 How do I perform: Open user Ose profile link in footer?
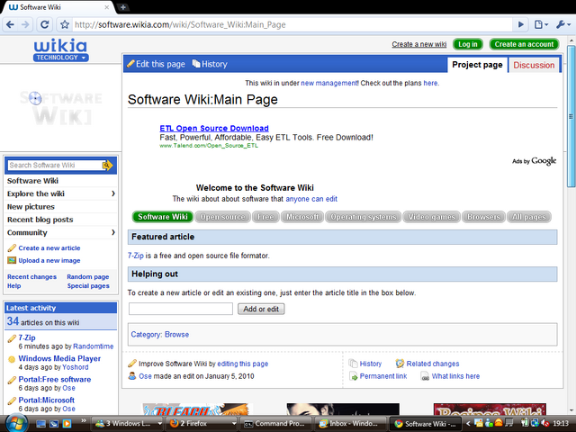coord(145,376)
